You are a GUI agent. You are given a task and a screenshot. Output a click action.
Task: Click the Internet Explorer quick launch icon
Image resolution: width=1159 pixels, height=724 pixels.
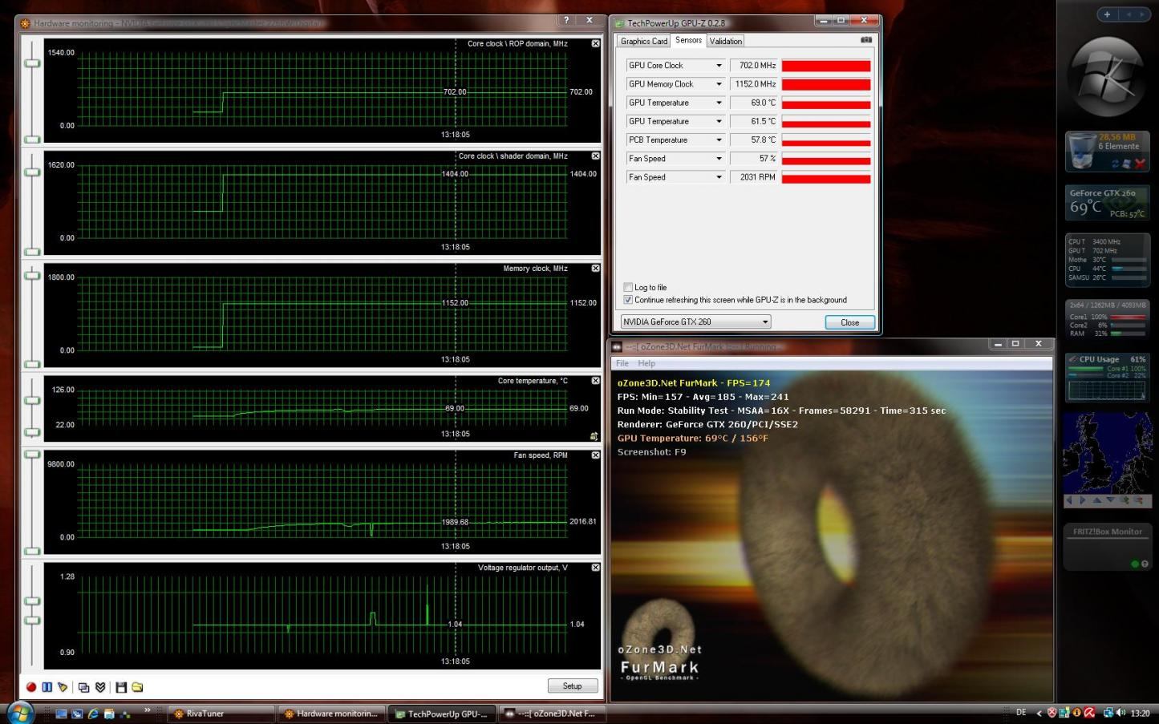[93, 714]
